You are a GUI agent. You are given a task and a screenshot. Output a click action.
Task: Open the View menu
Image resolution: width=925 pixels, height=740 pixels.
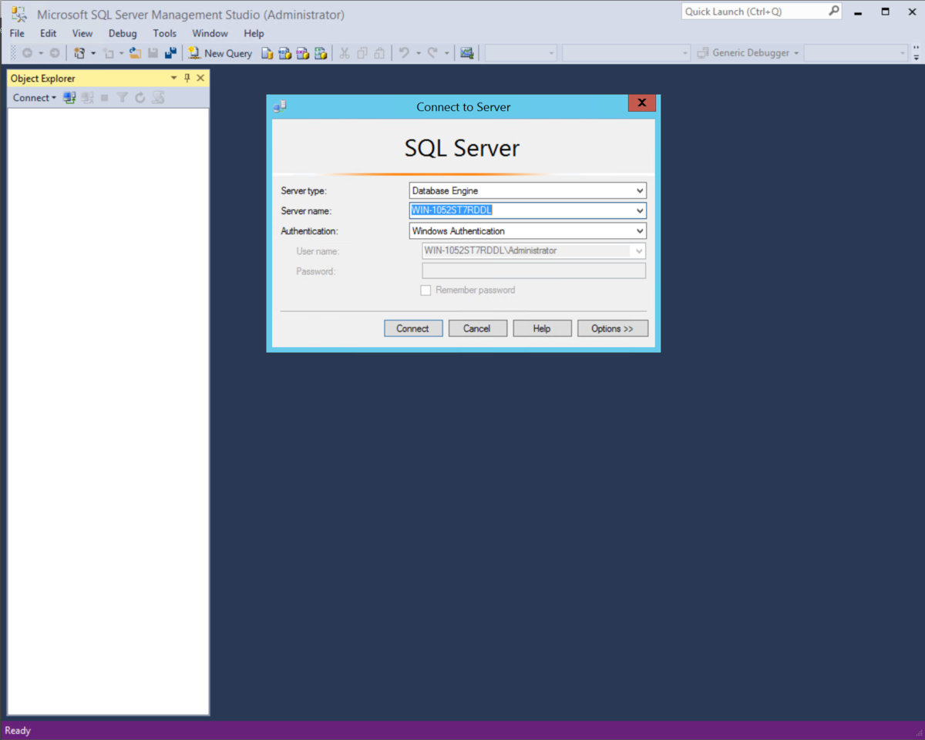[82, 33]
